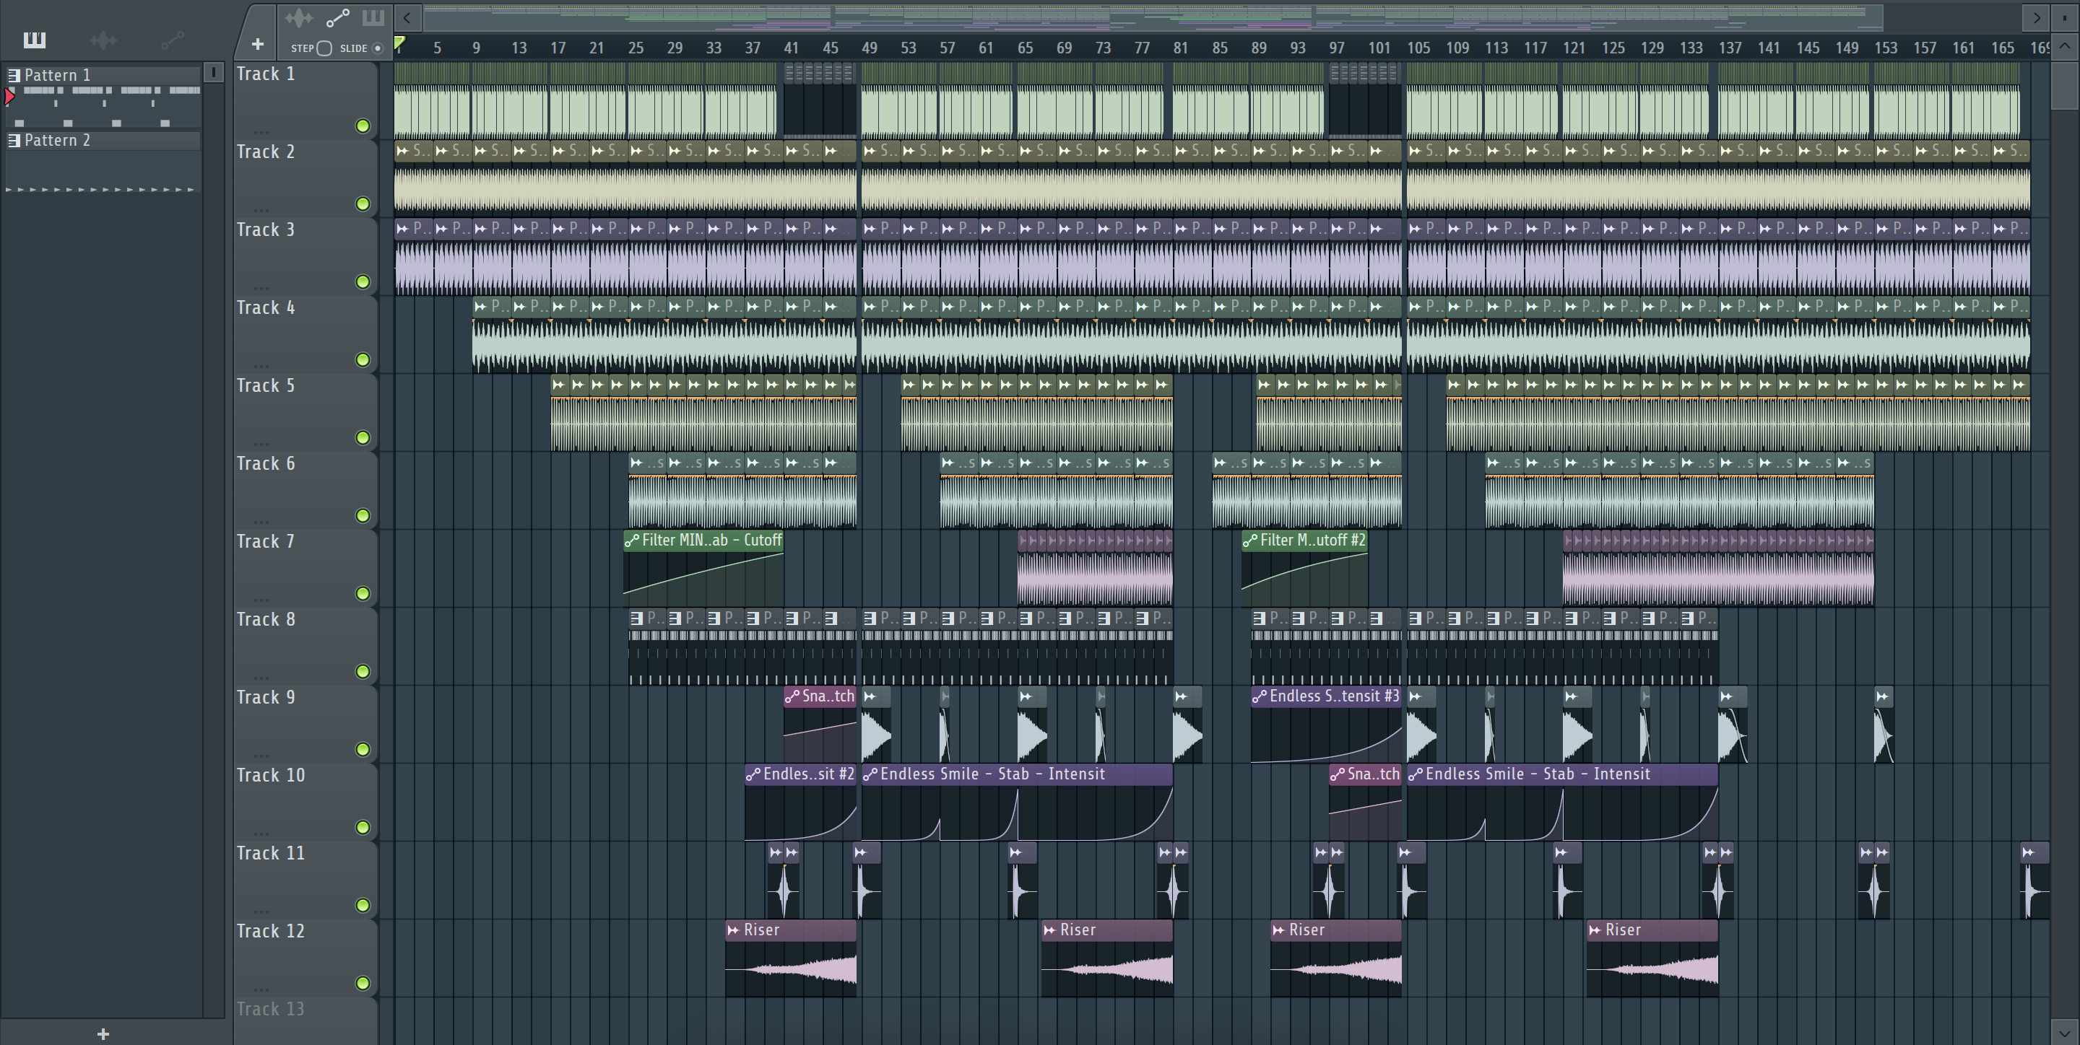Mute Track 9 with its green light

(363, 750)
